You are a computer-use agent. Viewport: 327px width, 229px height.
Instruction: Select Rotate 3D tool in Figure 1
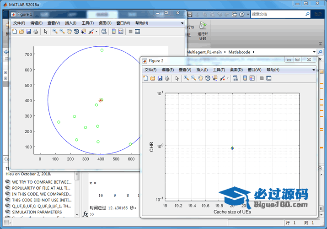(x=76, y=32)
